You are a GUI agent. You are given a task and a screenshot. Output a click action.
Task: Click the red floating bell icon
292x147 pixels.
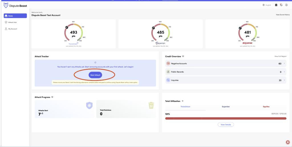click(287, 142)
